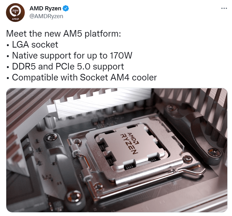Click the Zen ring logo in the avatar
232x216 pixels.
pos(15,11)
